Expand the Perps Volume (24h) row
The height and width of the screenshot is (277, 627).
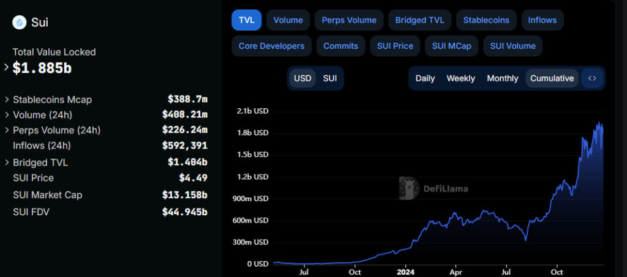[x=7, y=130]
